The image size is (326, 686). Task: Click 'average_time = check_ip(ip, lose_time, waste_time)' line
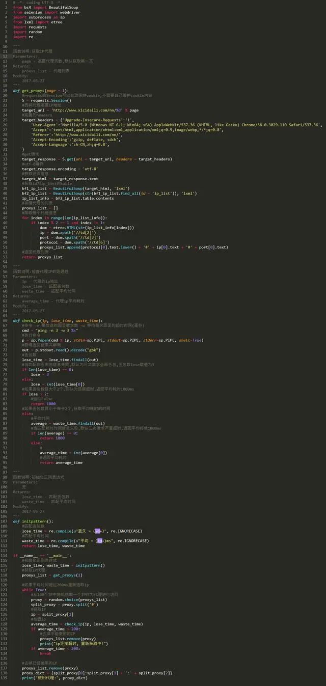(87, 623)
